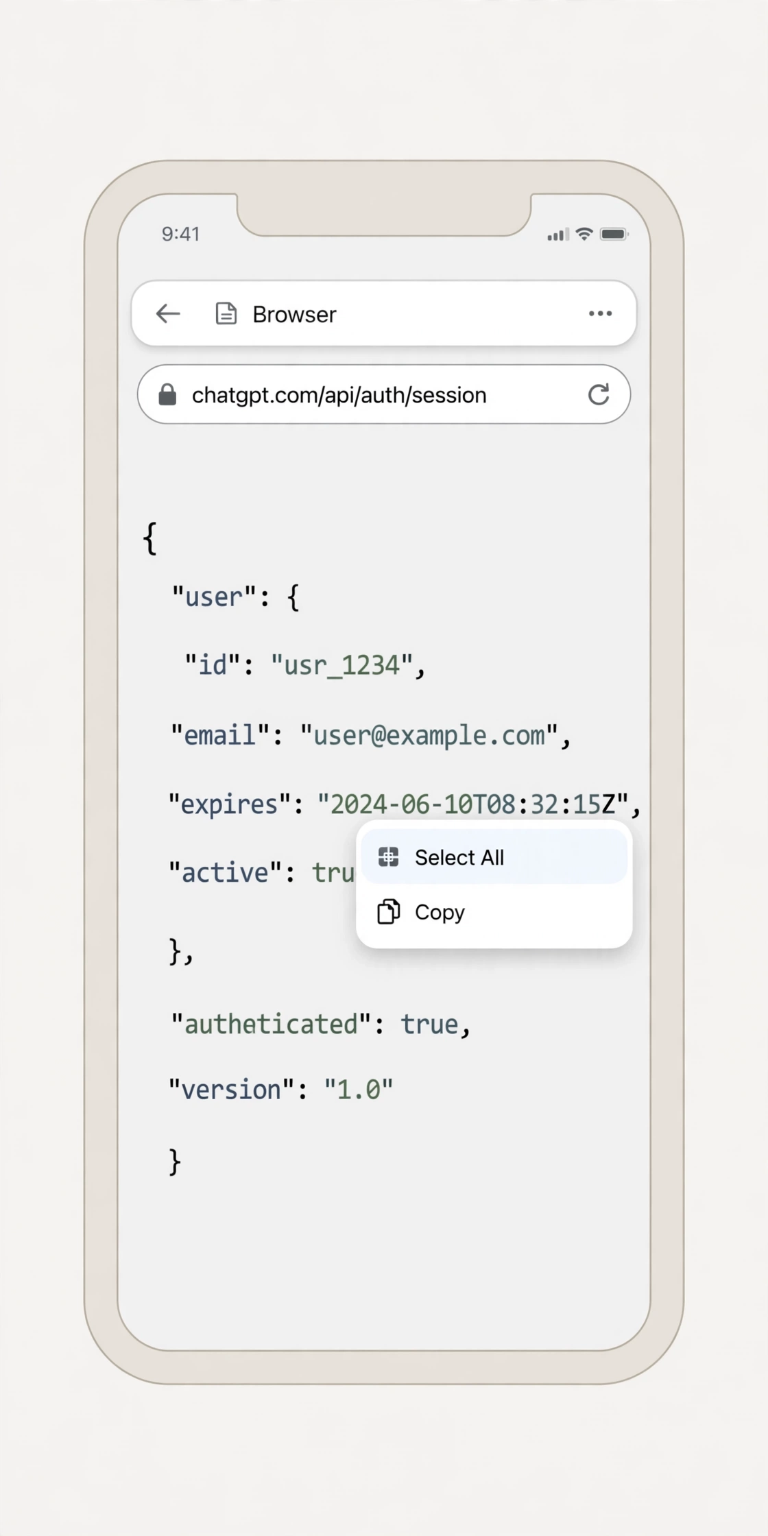Viewport: 768px width, 1536px height.
Task: Choose Copy from context menu
Action: (x=494, y=912)
